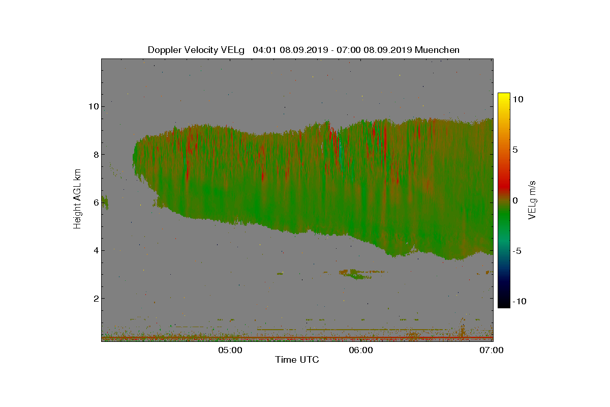This screenshot has height=407, width=610.
Task: Click the height tick label '2'
Action: point(96,298)
